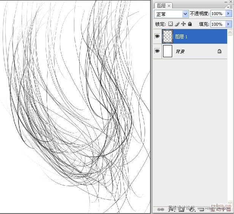The image size is (234, 214).
Task: Click the 填充 value field
Action: click(x=218, y=24)
